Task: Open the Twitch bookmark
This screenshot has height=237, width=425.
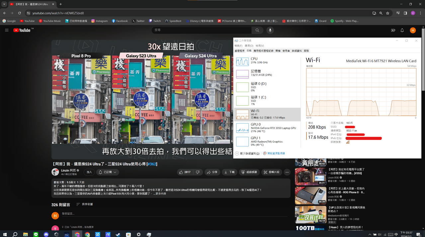Action: pos(155,21)
